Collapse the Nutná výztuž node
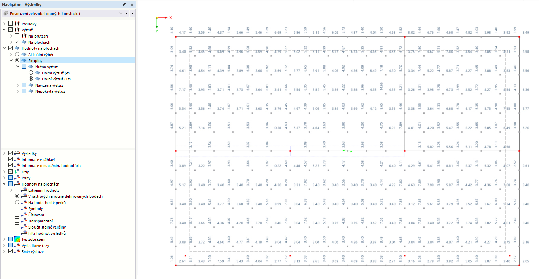The width and height of the screenshot is (539, 279). 18,67
